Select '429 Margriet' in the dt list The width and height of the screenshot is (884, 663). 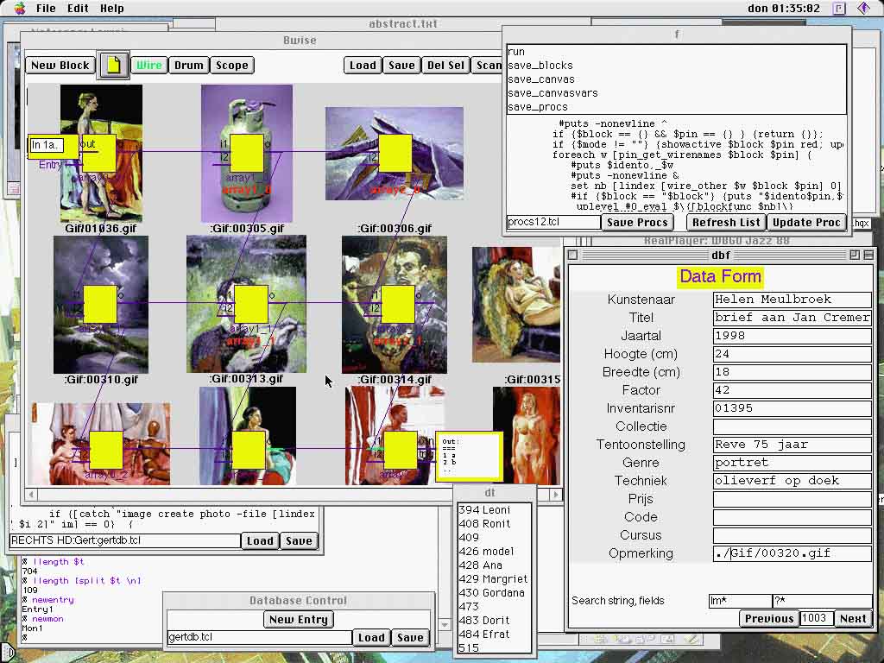[x=494, y=579]
